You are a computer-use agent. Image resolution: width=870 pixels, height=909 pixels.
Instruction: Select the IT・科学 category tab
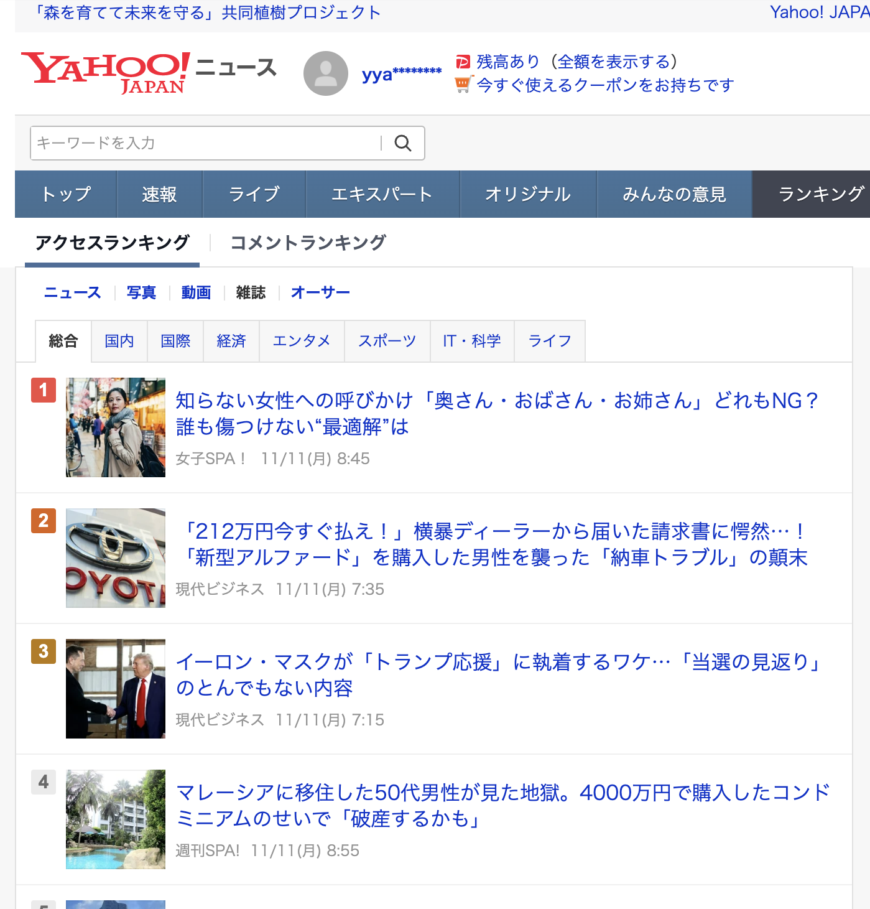pos(472,341)
